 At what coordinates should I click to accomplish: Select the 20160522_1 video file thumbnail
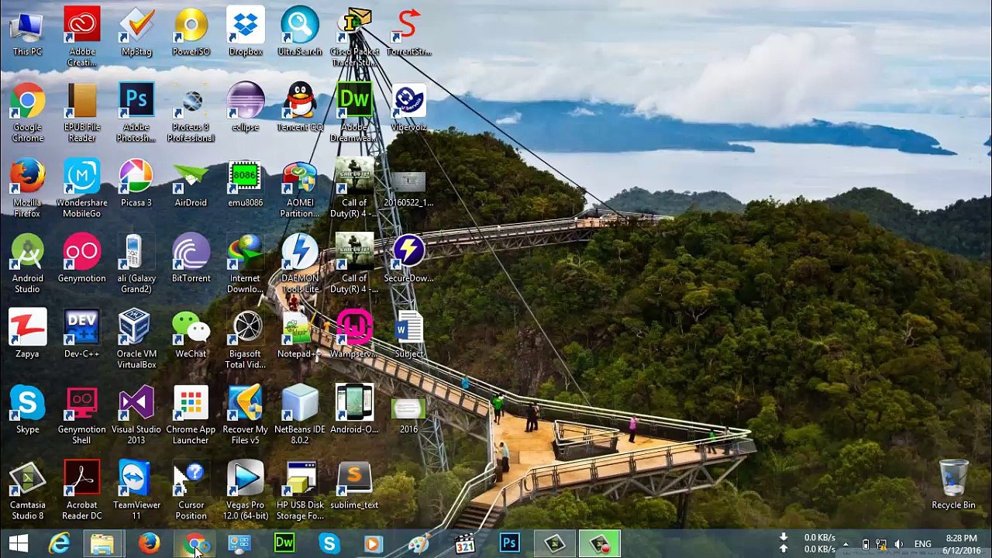coord(408,188)
